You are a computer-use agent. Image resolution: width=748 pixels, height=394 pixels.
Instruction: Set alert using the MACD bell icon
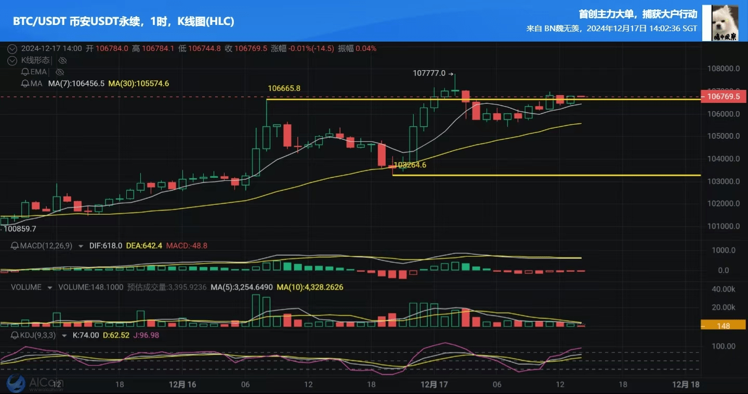tap(16, 245)
